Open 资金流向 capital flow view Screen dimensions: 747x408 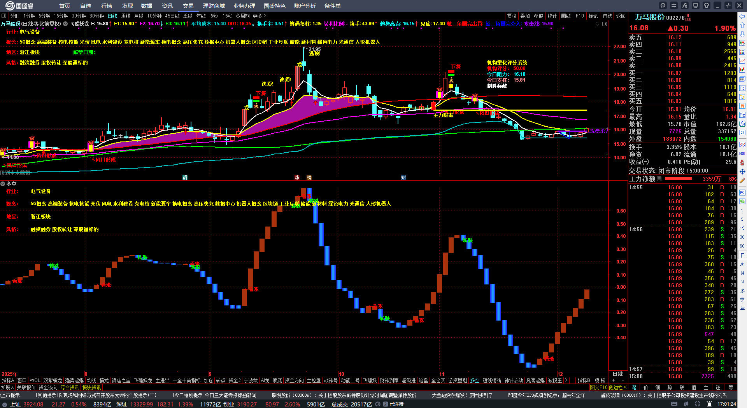coord(48,387)
